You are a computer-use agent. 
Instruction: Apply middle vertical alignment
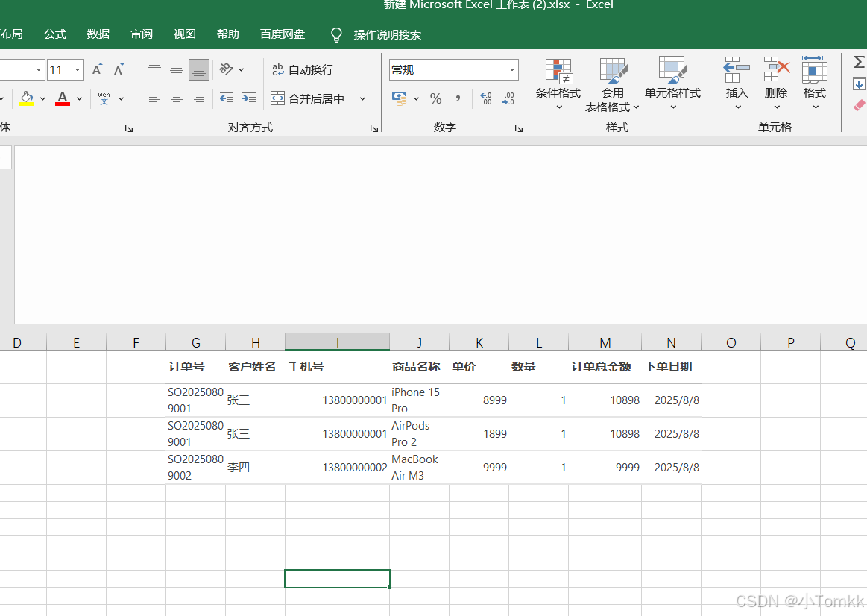pyautogui.click(x=177, y=69)
